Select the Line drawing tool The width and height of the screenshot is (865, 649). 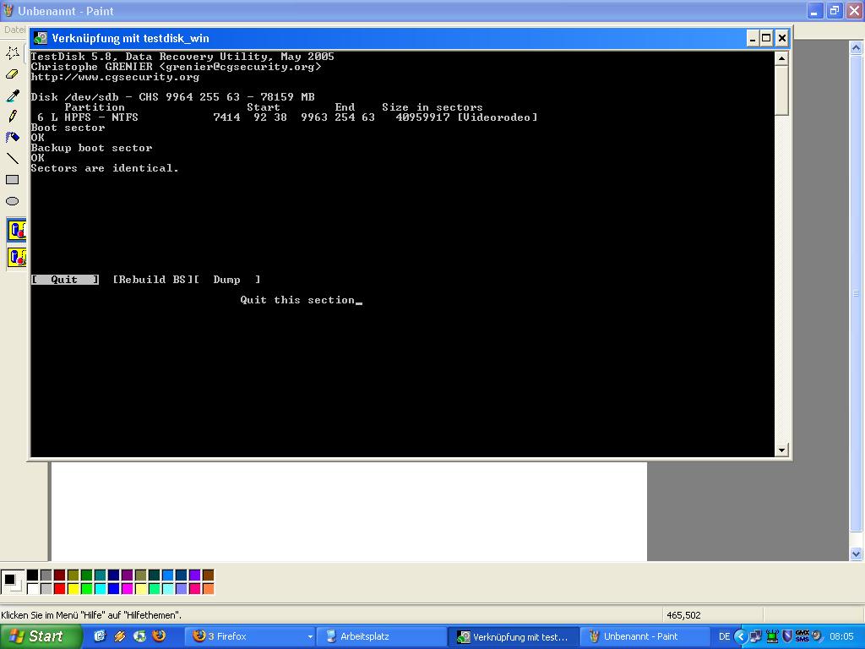point(12,159)
